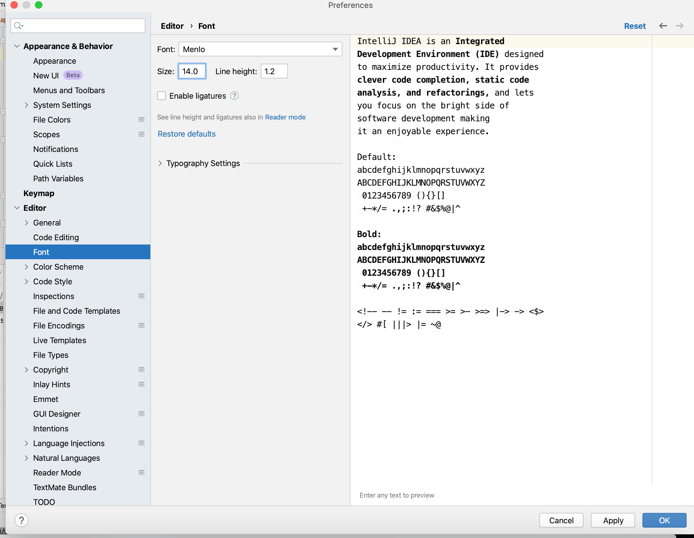Expand the Color Scheme tree node

point(26,267)
